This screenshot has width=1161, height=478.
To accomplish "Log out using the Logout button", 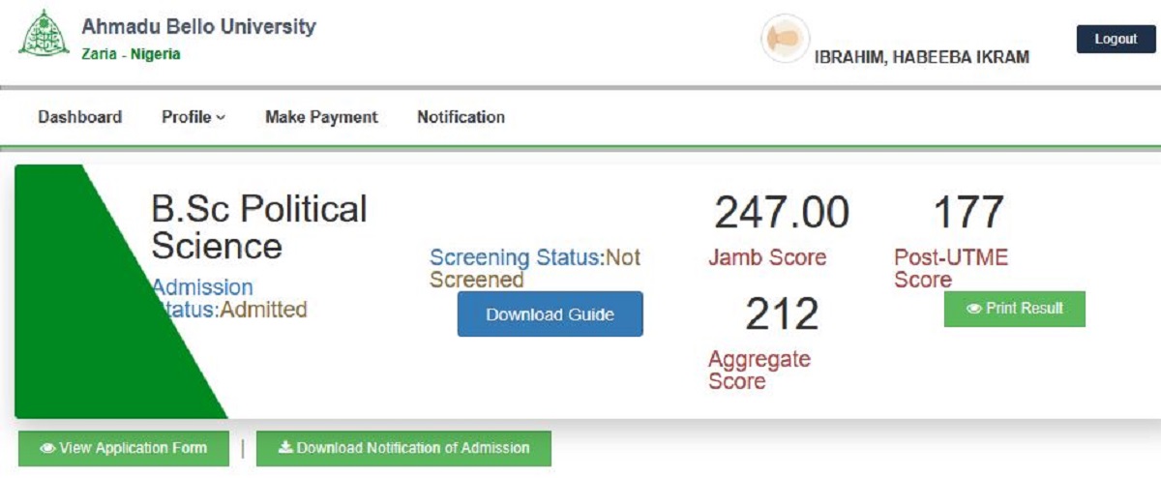I will [x=1116, y=40].
